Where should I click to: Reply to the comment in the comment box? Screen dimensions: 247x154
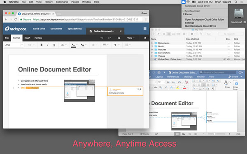138,89
